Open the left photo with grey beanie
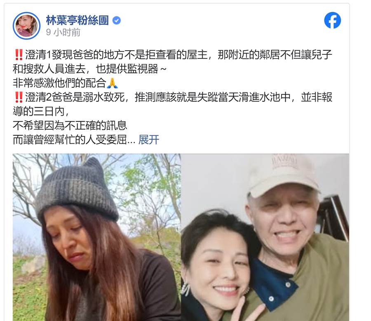Viewport: 371px width, 321px height. tap(97, 237)
